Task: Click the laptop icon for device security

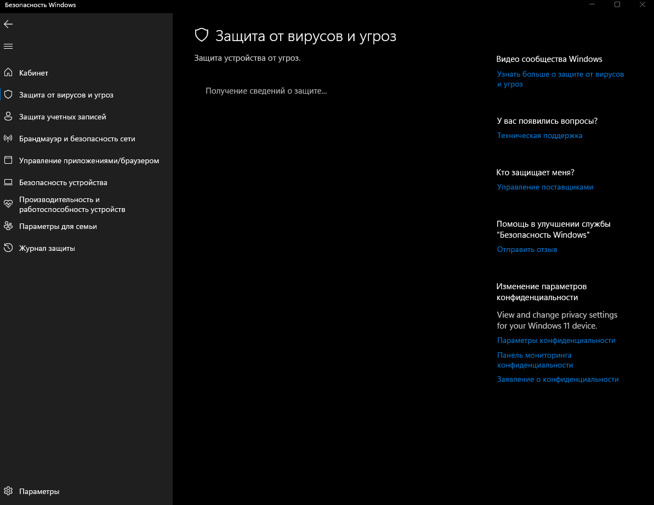Action: click(x=8, y=182)
